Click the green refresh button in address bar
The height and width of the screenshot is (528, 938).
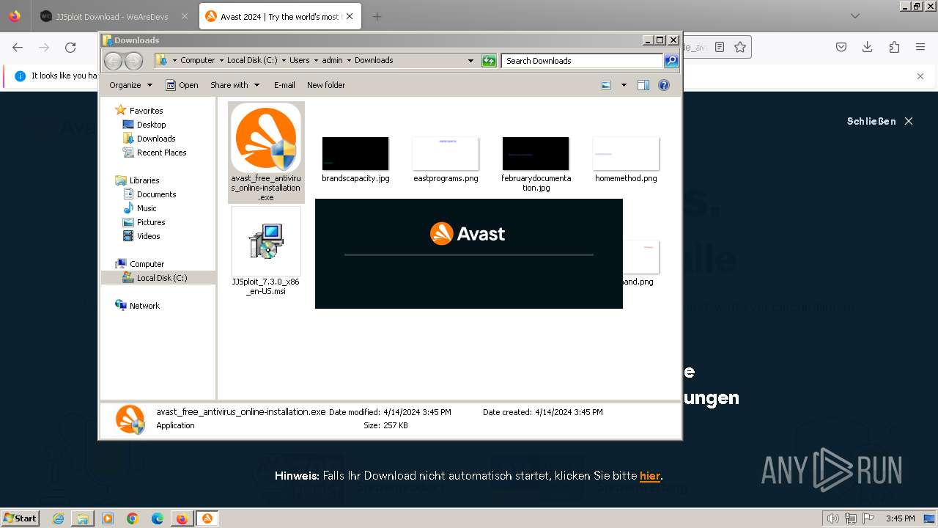click(x=489, y=61)
